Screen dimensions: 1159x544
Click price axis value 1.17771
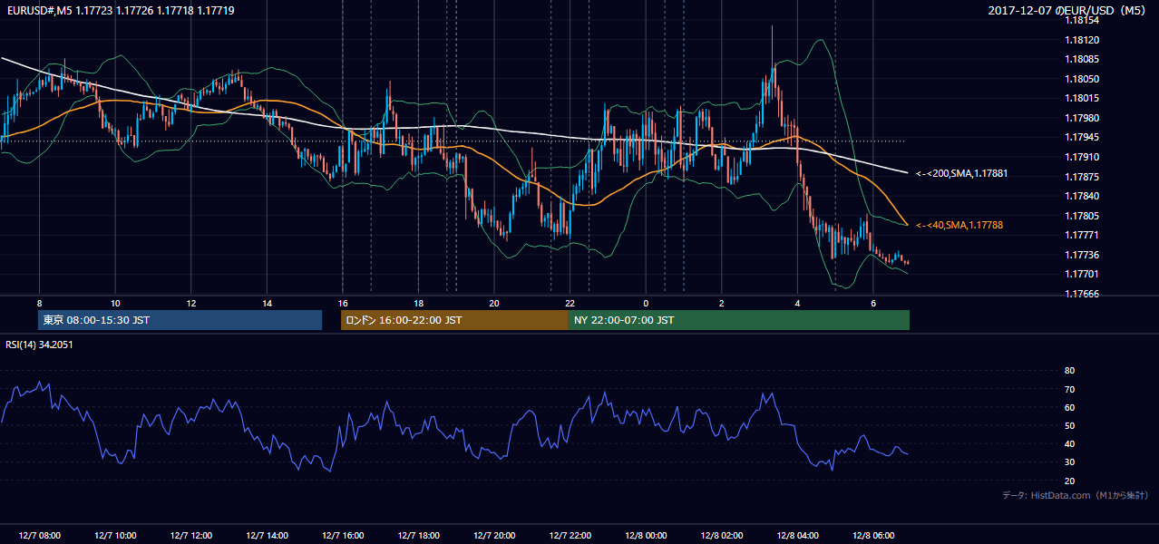pyautogui.click(x=1081, y=235)
